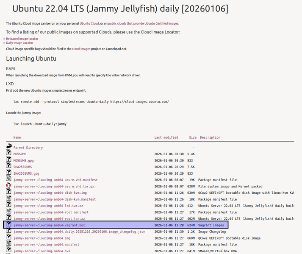Viewport: 302px width, 254px height.
Task: Open jammy-server-cloudimg-amd64-root.manifest
Action: 51,212
